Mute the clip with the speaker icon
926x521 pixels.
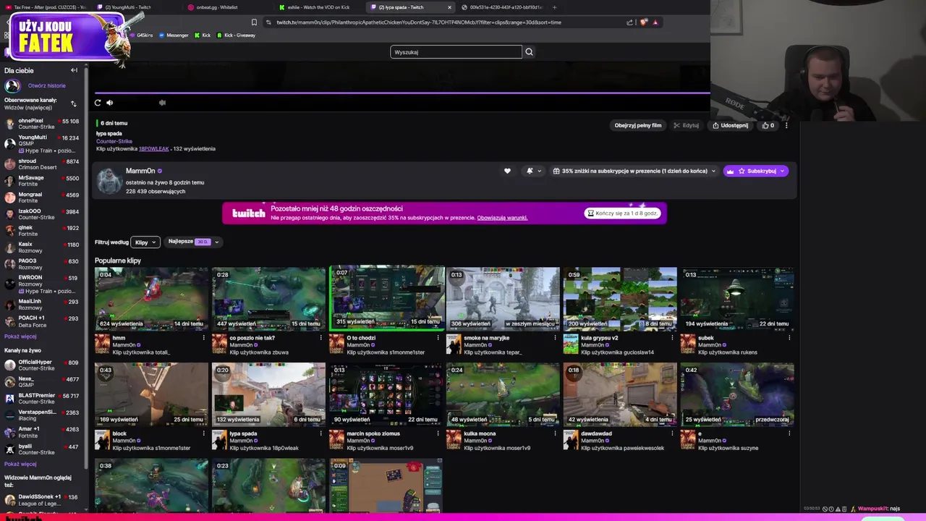click(110, 103)
